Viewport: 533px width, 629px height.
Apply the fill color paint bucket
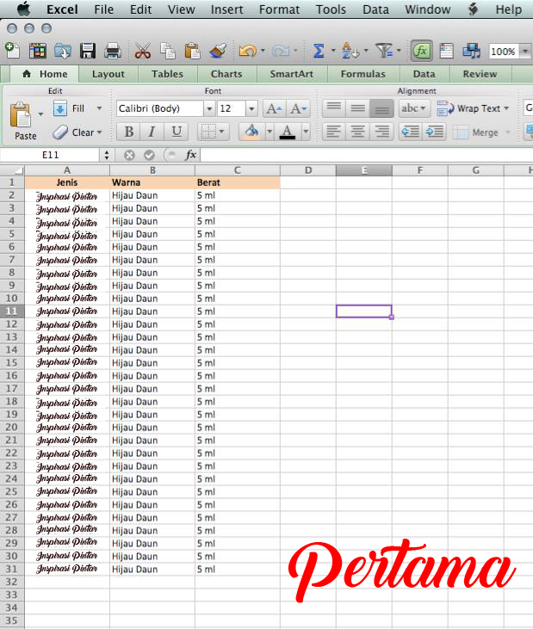[x=252, y=132]
